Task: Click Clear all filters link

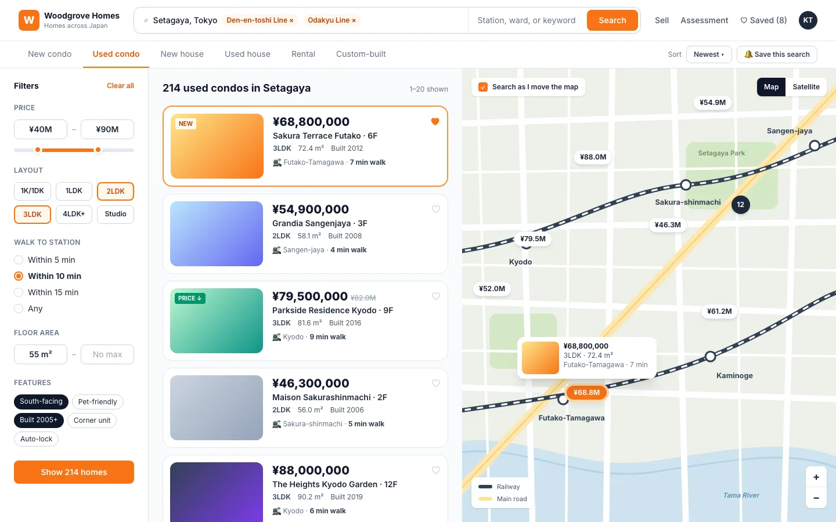Action: (x=120, y=86)
